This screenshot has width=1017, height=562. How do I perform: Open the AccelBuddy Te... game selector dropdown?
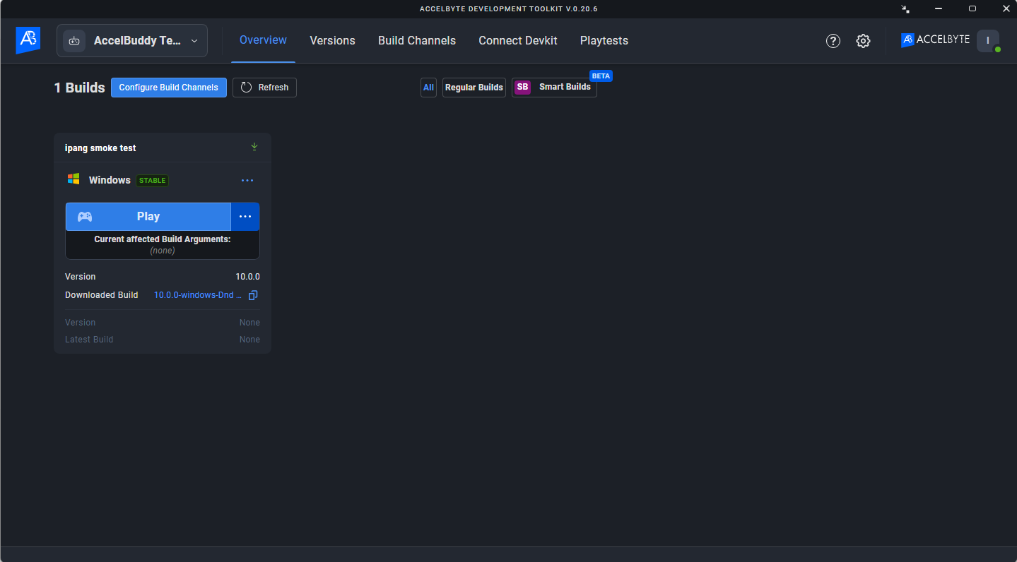tap(132, 41)
